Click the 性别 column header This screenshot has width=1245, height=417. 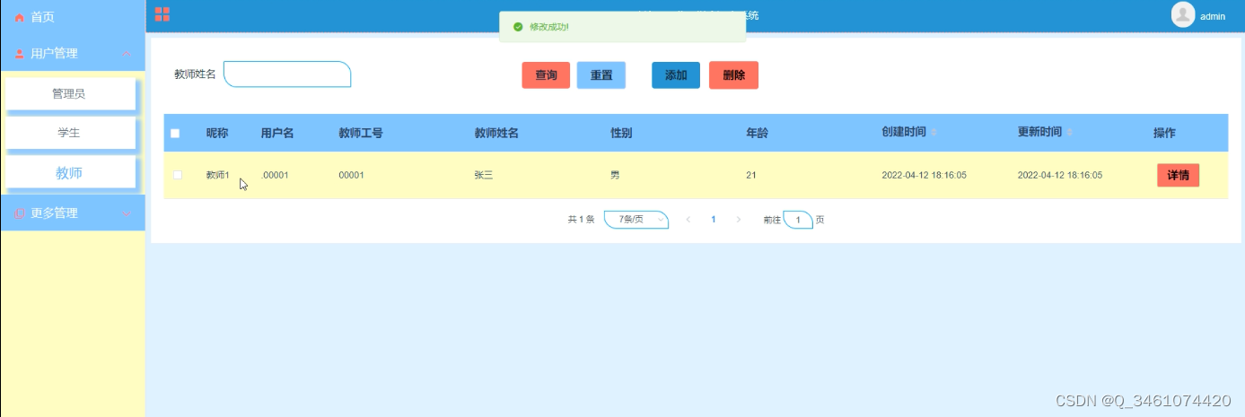coord(621,133)
